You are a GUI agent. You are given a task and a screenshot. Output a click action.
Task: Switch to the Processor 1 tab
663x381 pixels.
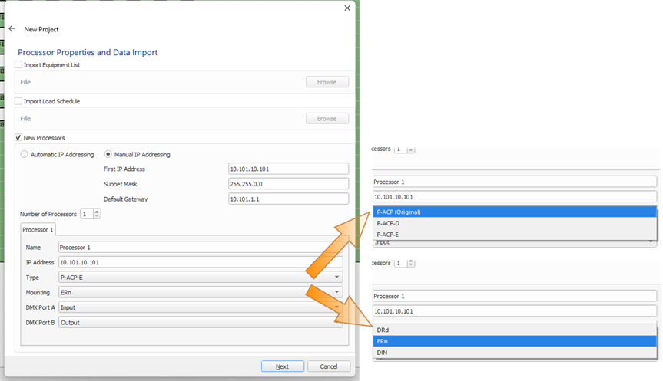pyautogui.click(x=38, y=230)
